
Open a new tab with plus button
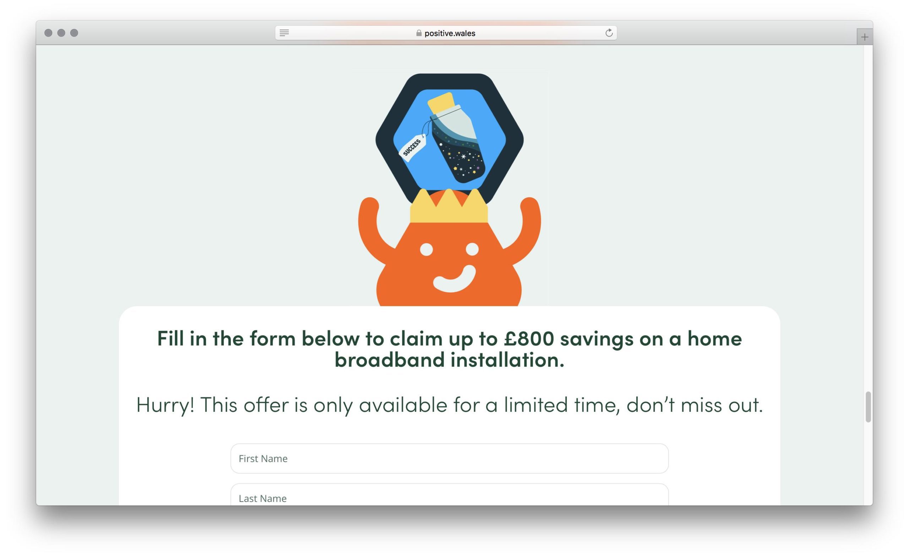coord(864,37)
